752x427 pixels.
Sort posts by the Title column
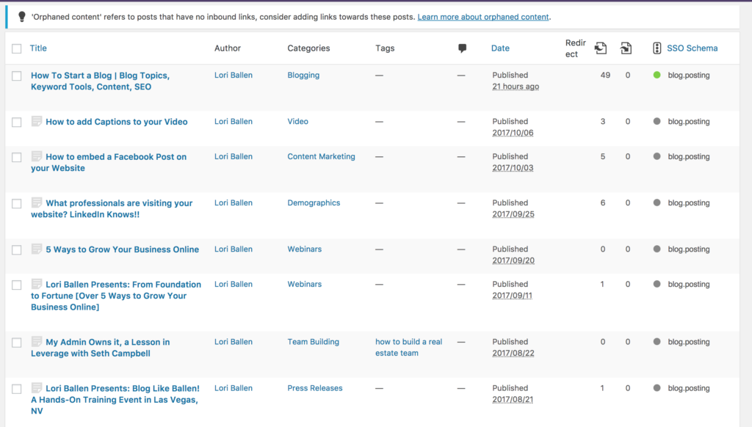point(38,48)
